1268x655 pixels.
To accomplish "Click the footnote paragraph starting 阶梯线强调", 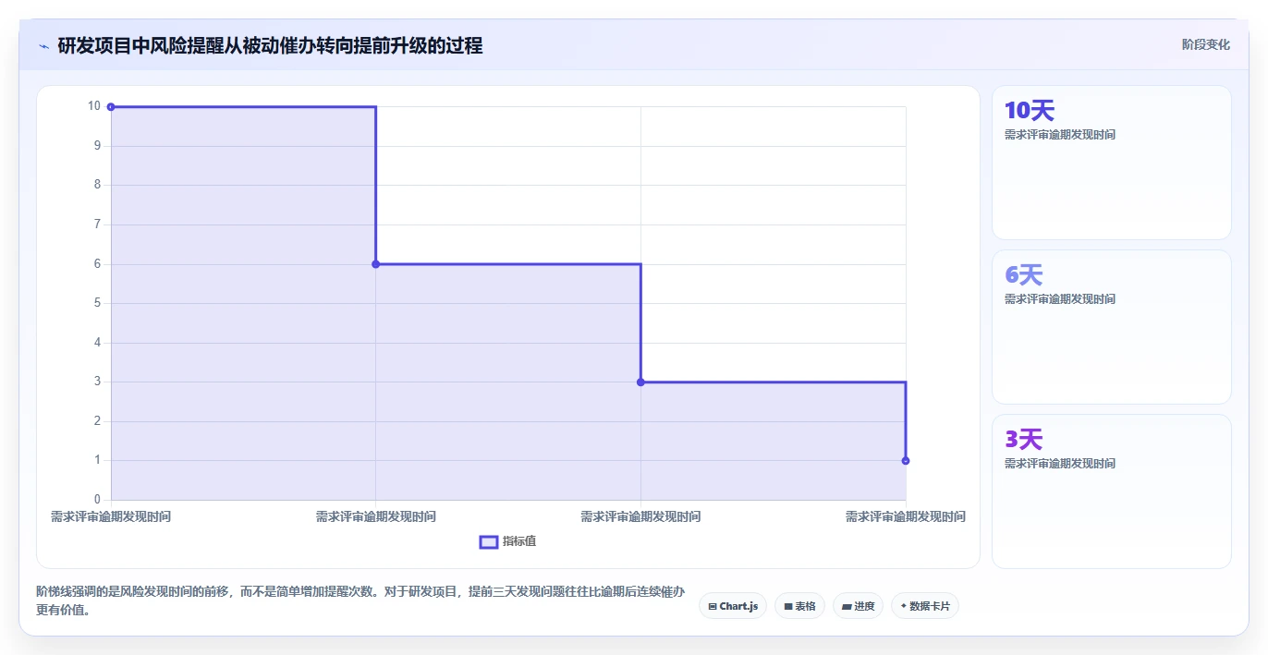I will 360,600.
